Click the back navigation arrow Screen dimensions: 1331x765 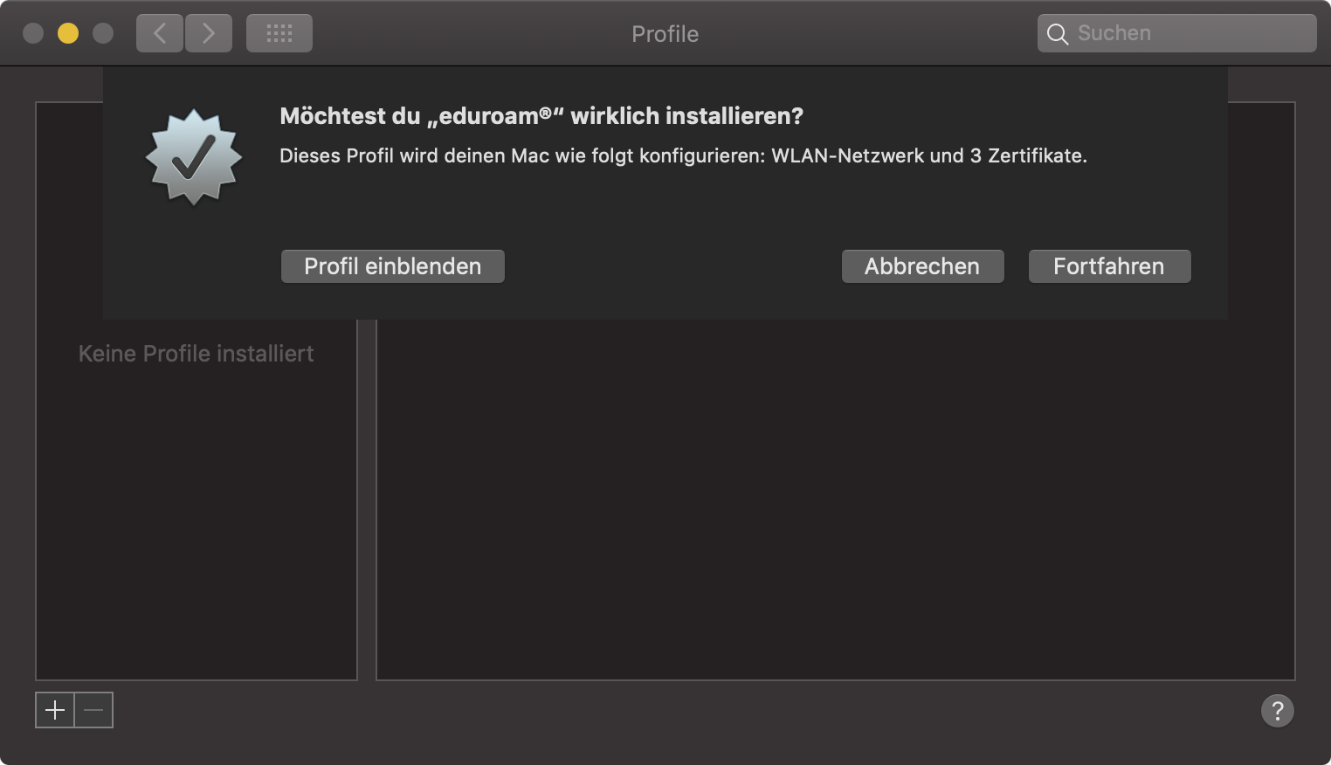(x=160, y=34)
